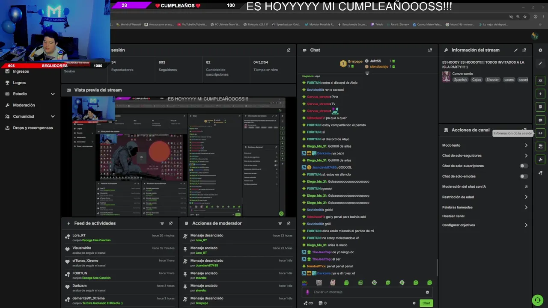Click the pencil icon in right sidebar
Screen dimensions: 548x308
coord(540,63)
